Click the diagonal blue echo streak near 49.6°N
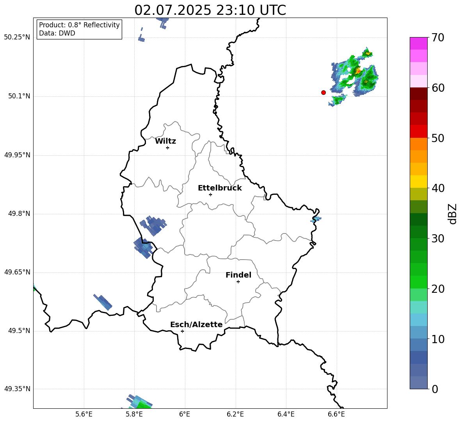462x422 pixels. coord(103,302)
